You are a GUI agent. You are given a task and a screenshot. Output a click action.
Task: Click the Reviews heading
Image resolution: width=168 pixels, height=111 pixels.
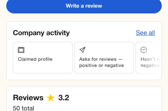coord(28,98)
